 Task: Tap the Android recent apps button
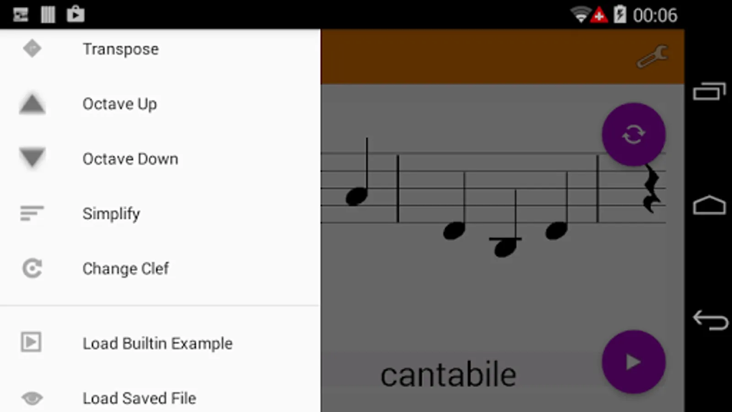tap(710, 91)
